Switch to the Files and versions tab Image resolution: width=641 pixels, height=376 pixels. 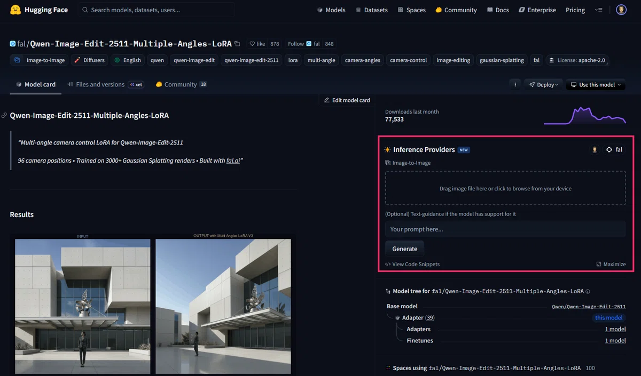(x=105, y=84)
